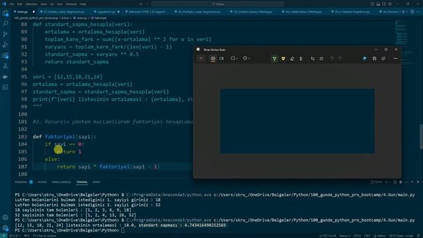423x238 pixels.
Task: Select video record mode in Snipping Tool
Action: (221, 58)
